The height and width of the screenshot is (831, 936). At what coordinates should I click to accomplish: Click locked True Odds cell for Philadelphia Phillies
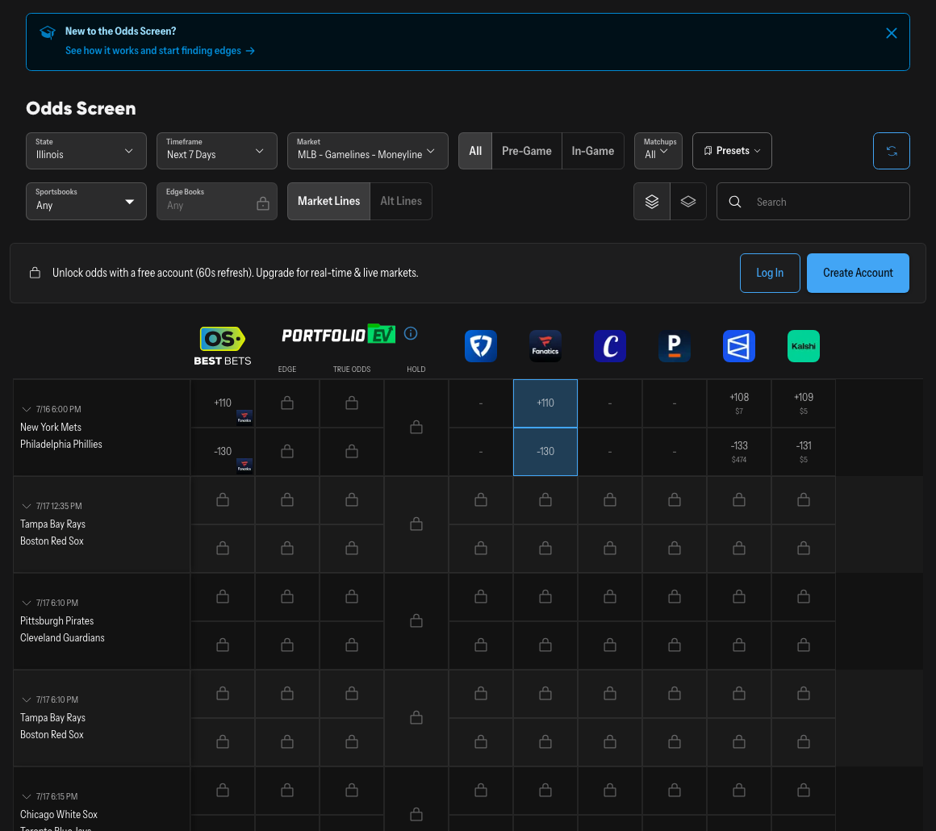click(352, 452)
